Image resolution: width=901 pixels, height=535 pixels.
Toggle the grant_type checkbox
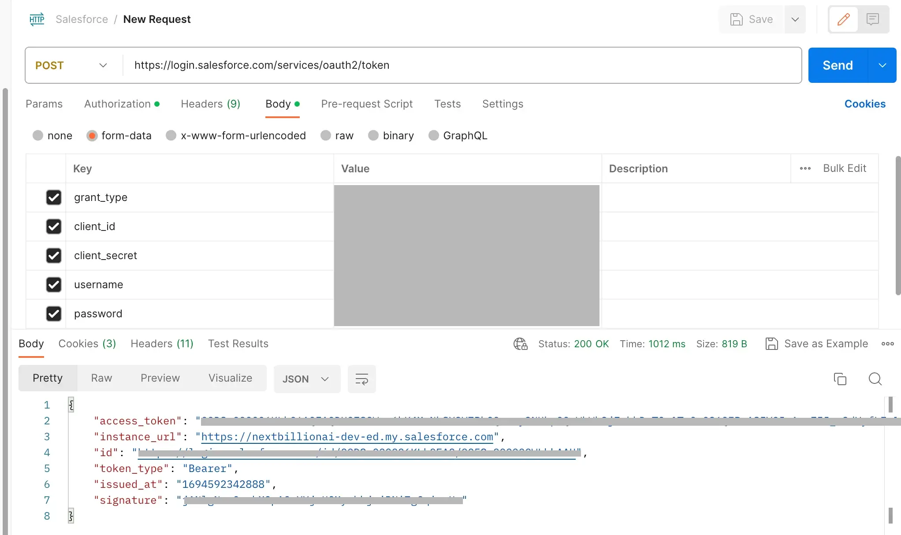point(53,197)
